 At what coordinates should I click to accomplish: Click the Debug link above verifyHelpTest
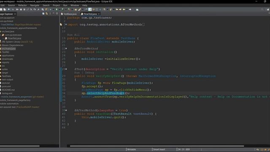click(x=89, y=73)
